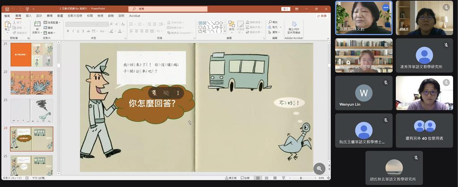Viewport: 458px width, 187px height.
Task: Select slide 21 thumbnail
Action: [32, 55]
